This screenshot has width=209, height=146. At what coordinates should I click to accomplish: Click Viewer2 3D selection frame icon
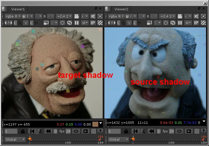coord(196,16)
